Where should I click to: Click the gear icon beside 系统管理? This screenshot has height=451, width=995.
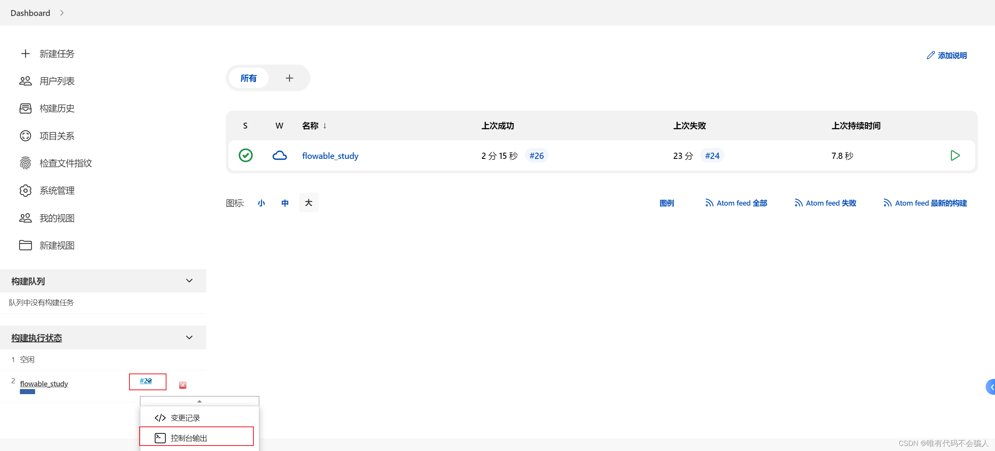(x=25, y=190)
